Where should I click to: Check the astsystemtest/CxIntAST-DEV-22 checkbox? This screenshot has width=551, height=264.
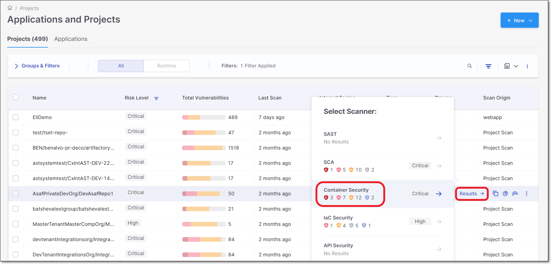[16, 163]
